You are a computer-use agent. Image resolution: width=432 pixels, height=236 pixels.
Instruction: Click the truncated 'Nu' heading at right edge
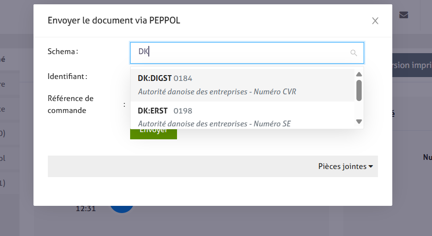tap(427, 157)
